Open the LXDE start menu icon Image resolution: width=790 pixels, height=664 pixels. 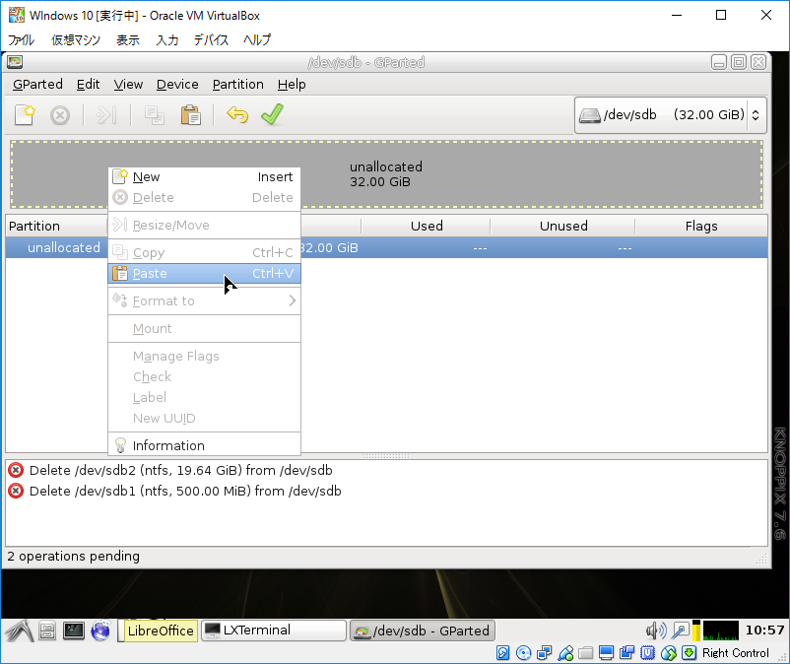click(x=20, y=631)
